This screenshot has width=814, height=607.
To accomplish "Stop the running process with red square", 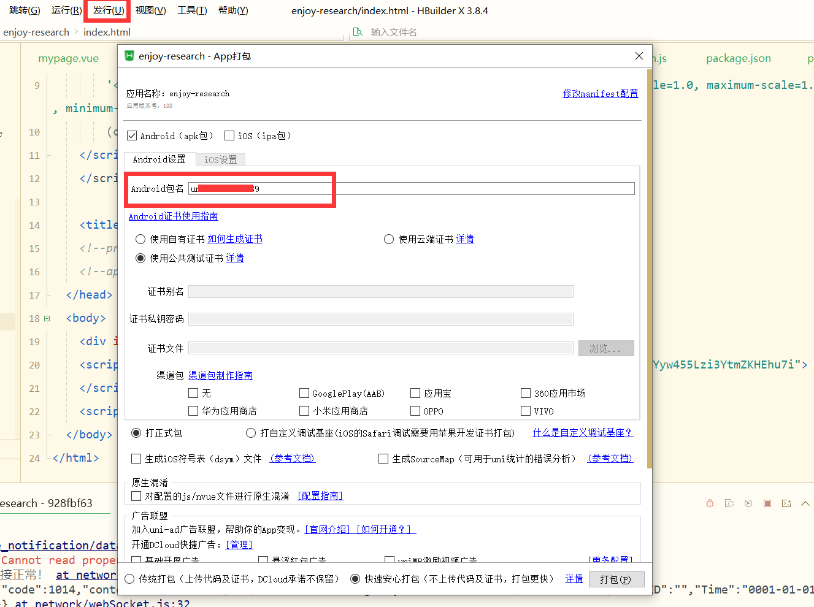I will [767, 503].
